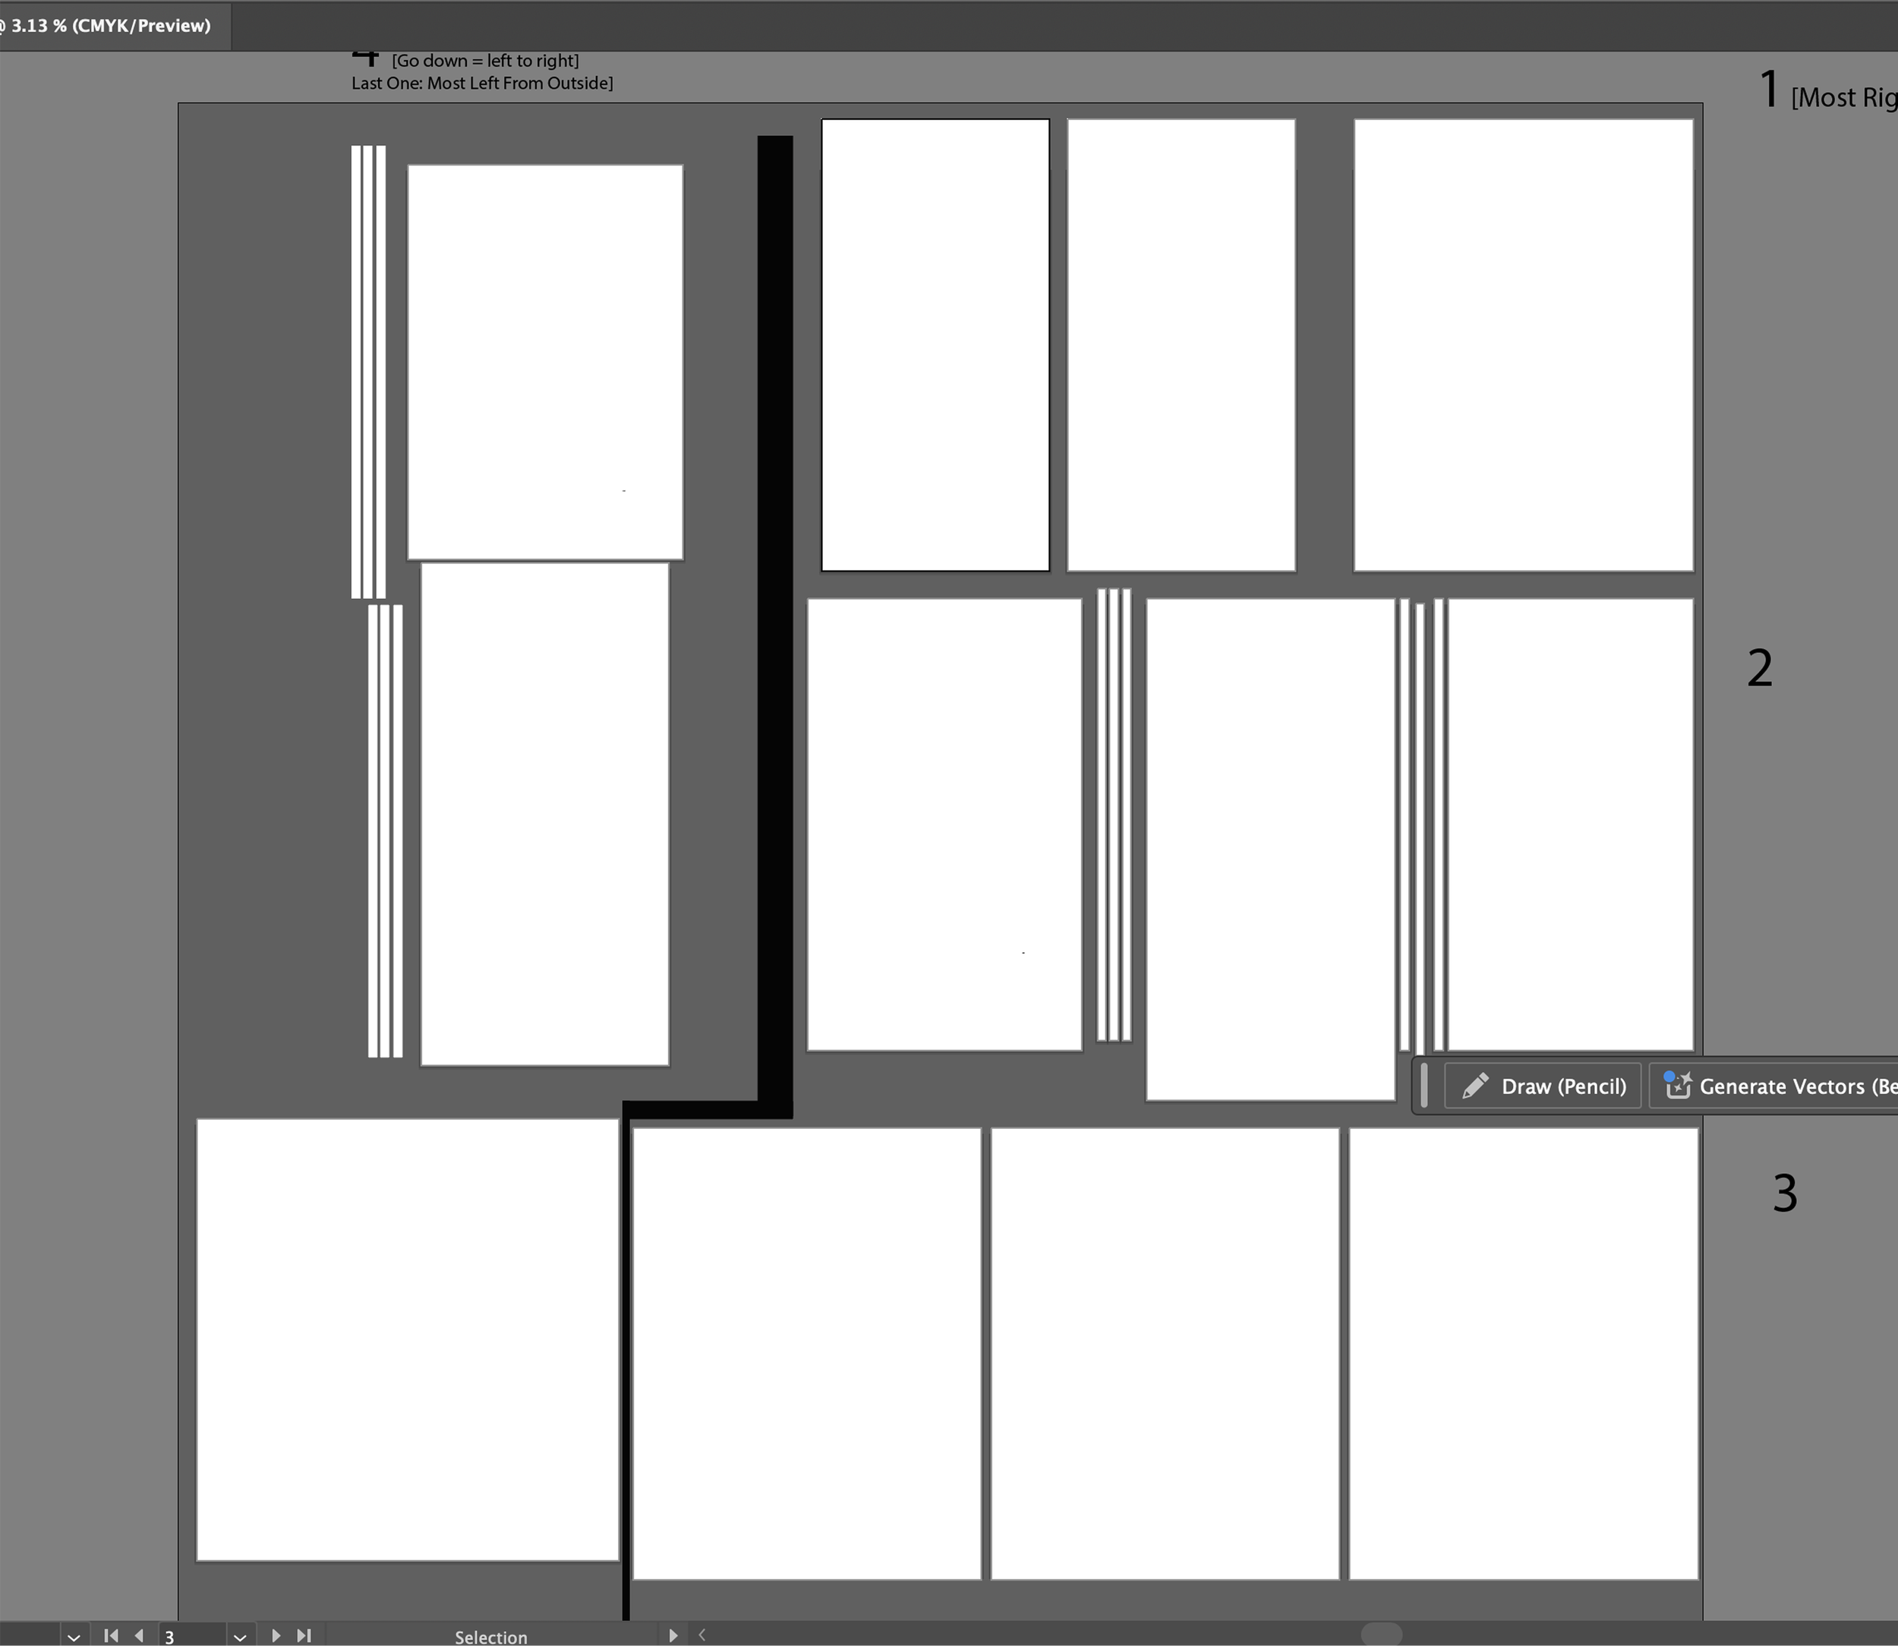Select the 3.13 % (CMYK/Preview) document tab

pyautogui.click(x=110, y=26)
